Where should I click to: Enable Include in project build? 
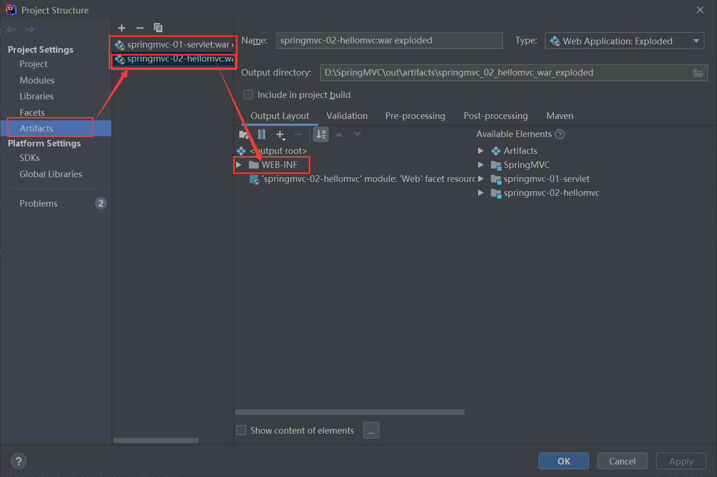pos(248,95)
